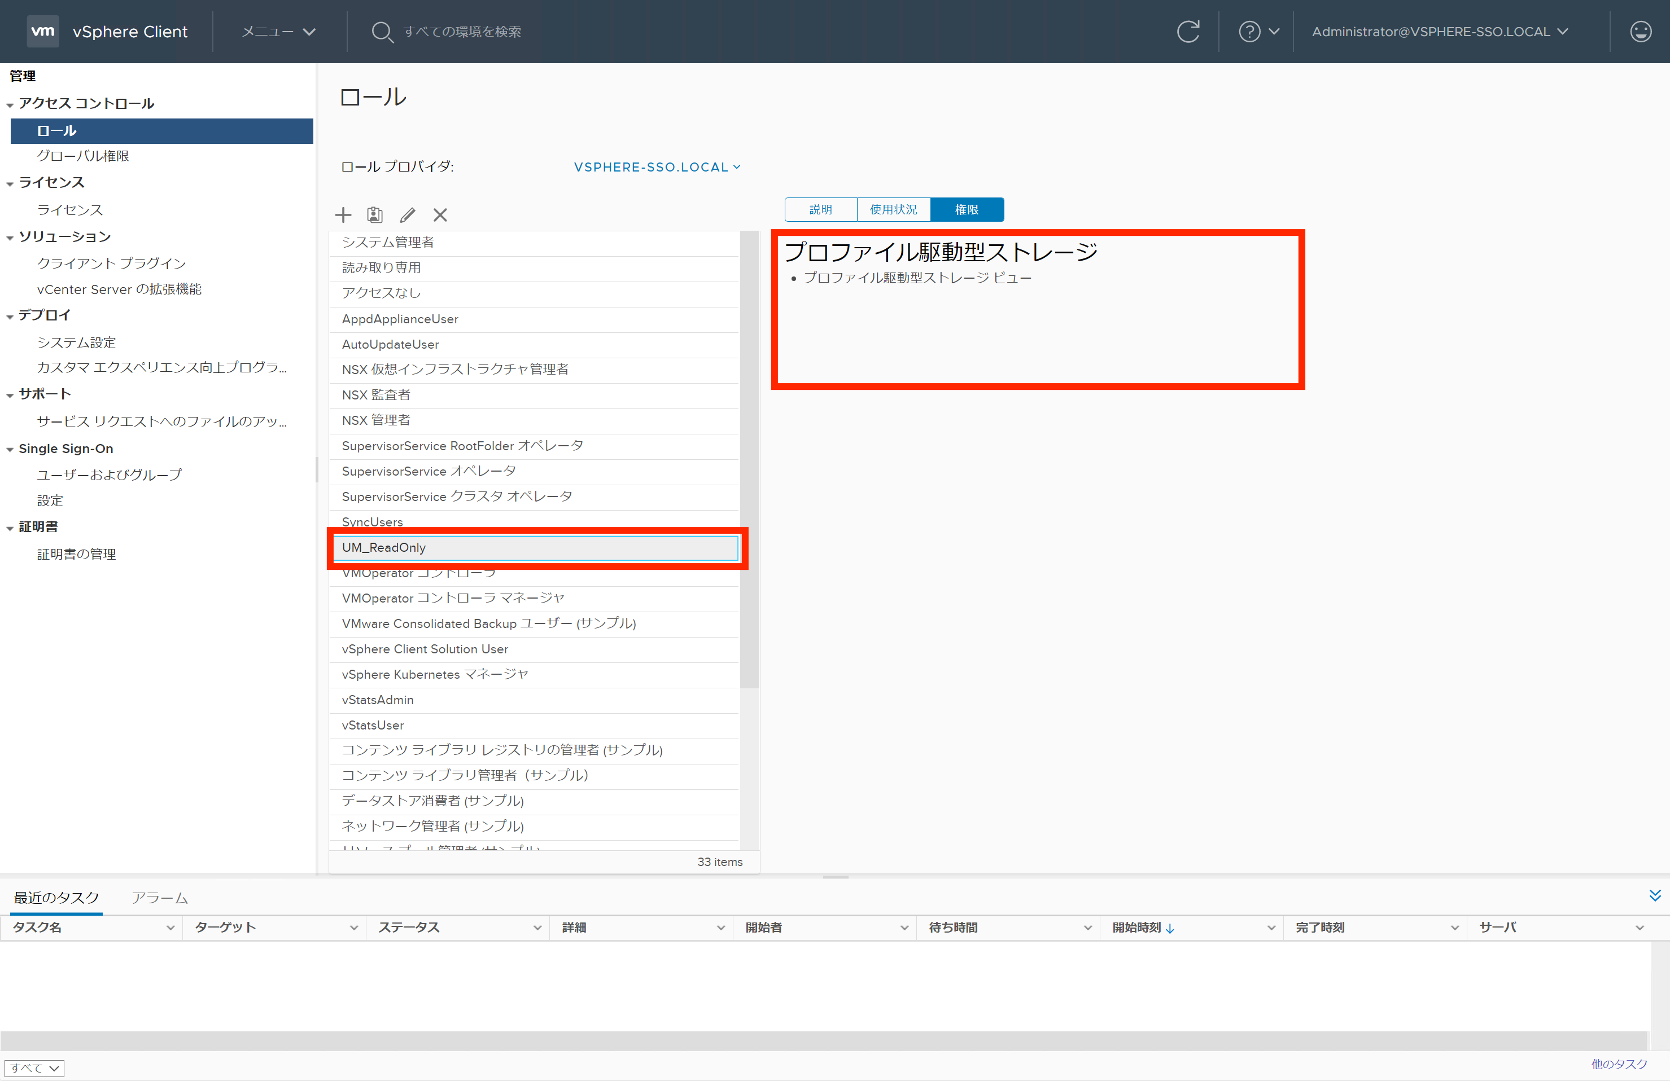
Task: Select ロール in the navigation
Action: 162,131
